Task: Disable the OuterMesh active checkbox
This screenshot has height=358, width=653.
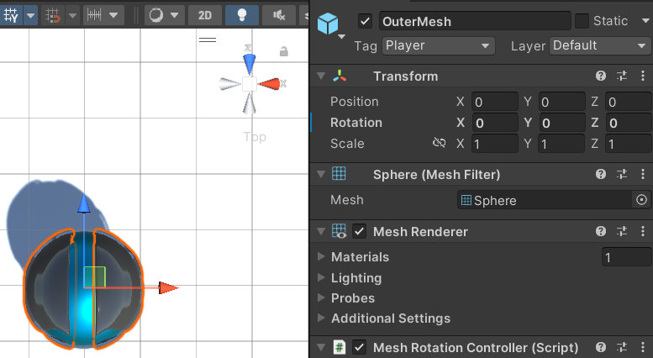Action: (x=366, y=21)
